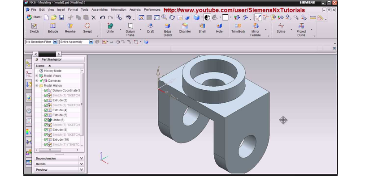Viewport: 369px width, 176px height.
Task: Expand the Model Views node
Action: click(37, 75)
